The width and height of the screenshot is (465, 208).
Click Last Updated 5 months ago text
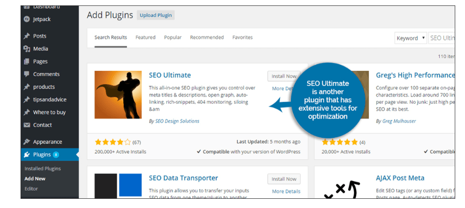click(x=268, y=142)
